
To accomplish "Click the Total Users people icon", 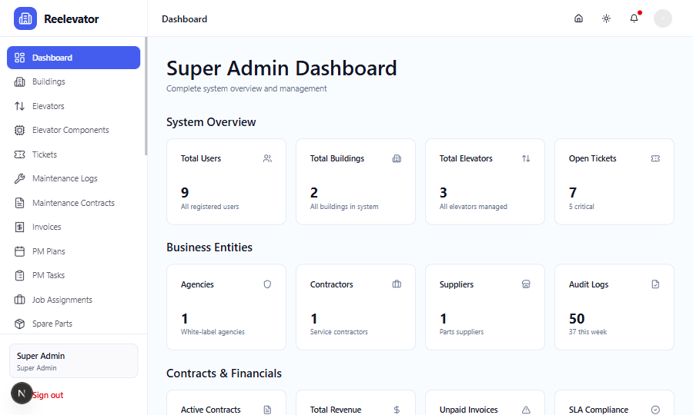I will tap(267, 158).
